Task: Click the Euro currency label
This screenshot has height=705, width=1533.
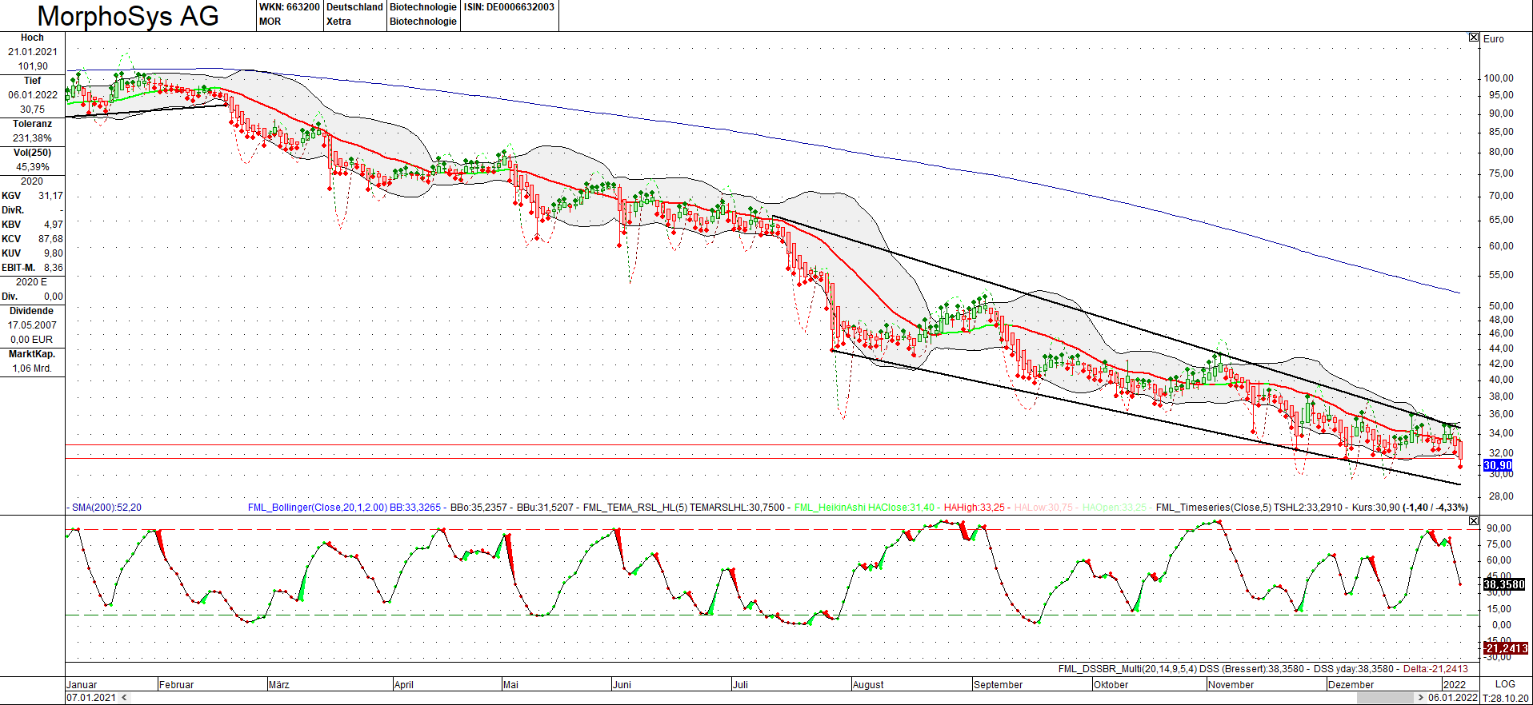Action: pyautogui.click(x=1493, y=38)
